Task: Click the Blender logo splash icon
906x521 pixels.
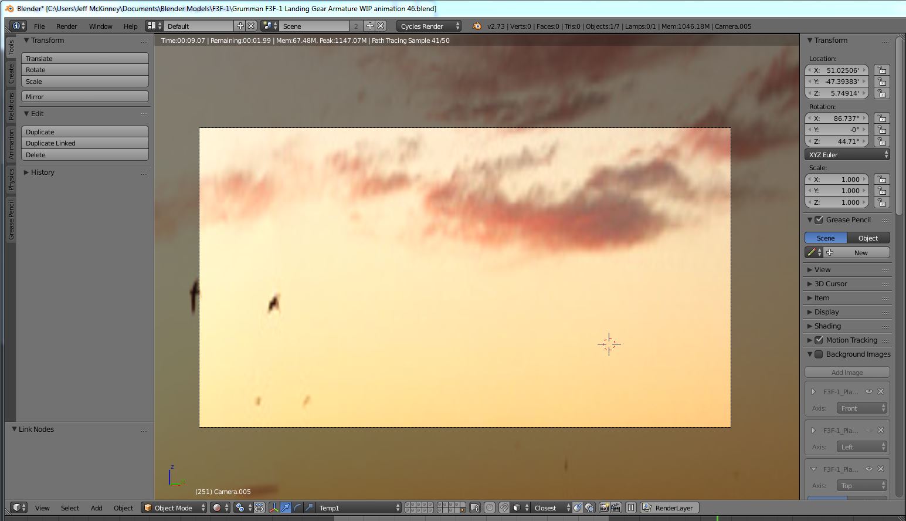Action: (476, 26)
